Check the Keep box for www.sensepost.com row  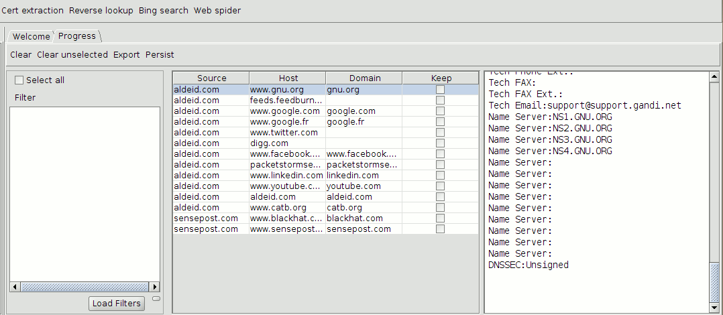[x=440, y=229]
